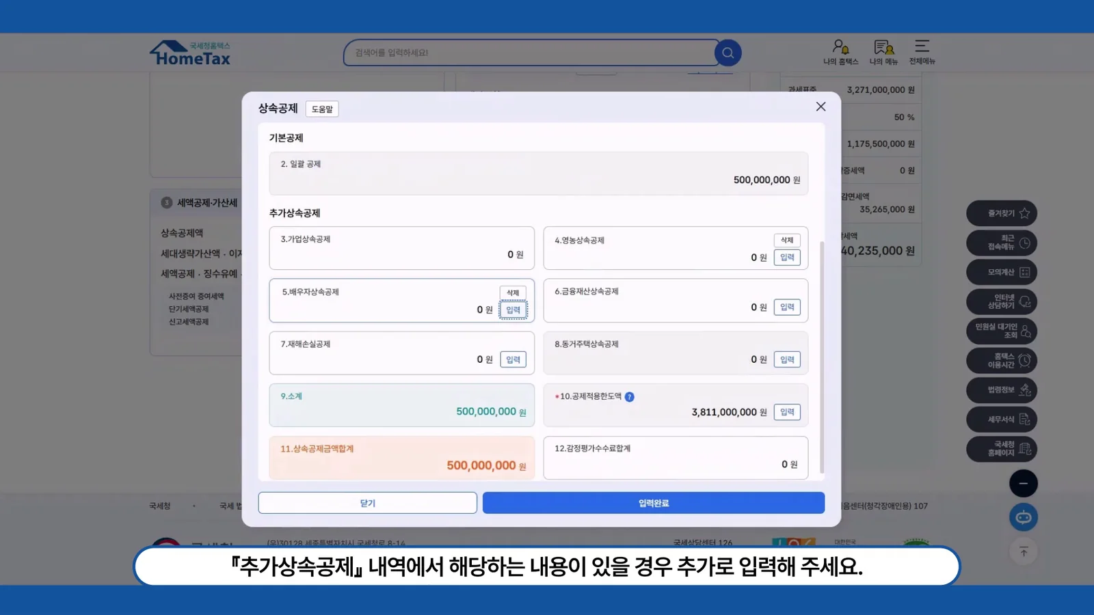The width and height of the screenshot is (1094, 615).
Task: Click the 11.상속공제금액합계 amount value
Action: pos(481,465)
